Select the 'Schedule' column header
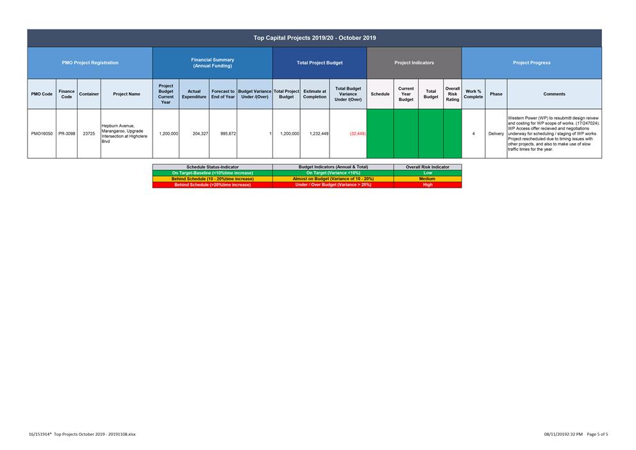Screen dimensions: 636x450 click(x=380, y=94)
